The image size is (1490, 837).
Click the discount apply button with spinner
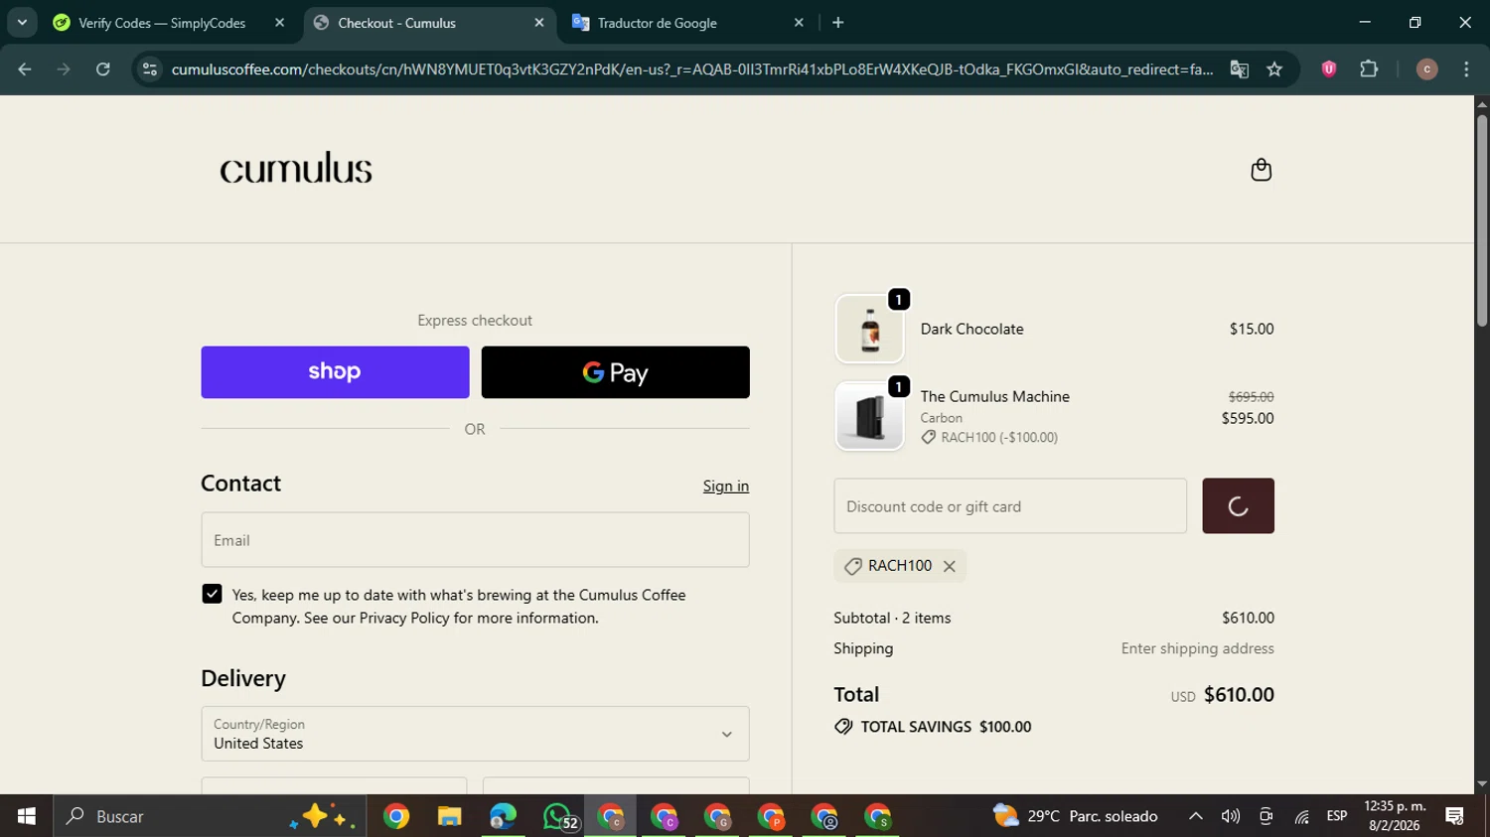pos(1238,506)
